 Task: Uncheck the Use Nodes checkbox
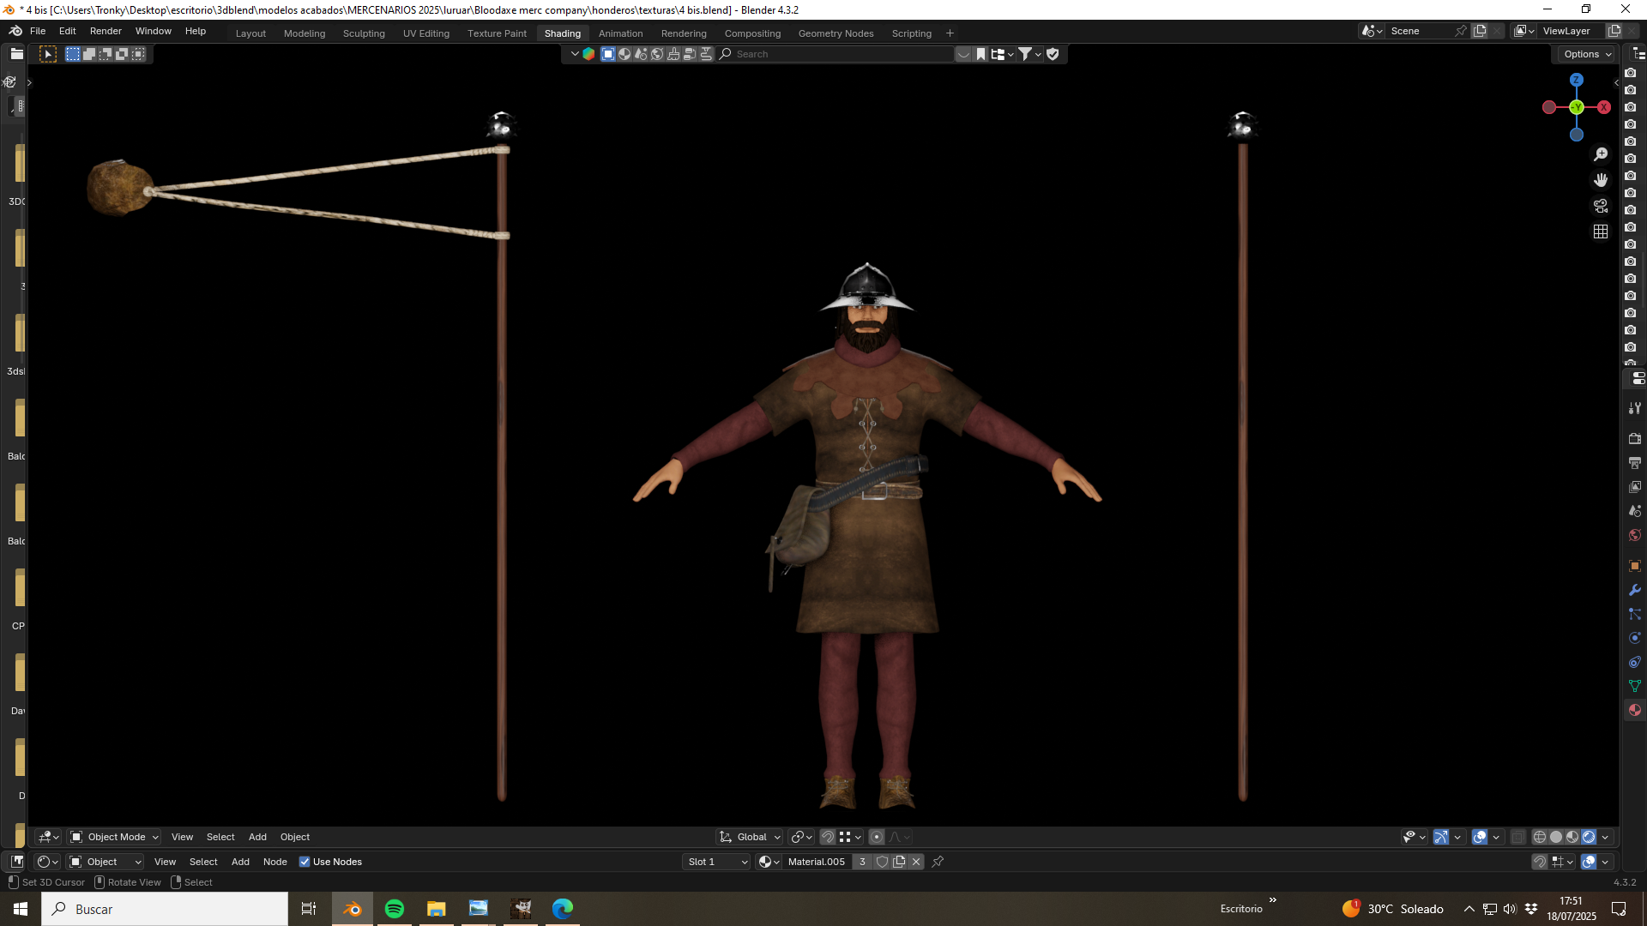click(305, 862)
